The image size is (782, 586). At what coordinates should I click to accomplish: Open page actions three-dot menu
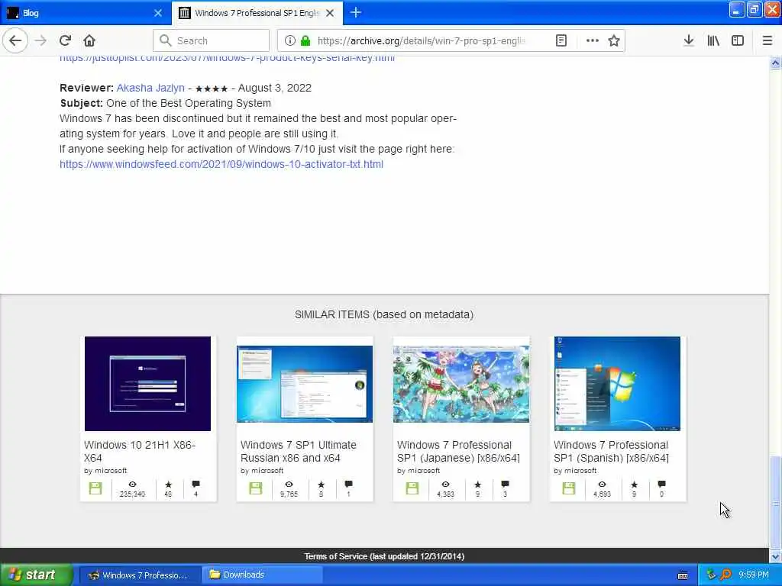point(593,40)
